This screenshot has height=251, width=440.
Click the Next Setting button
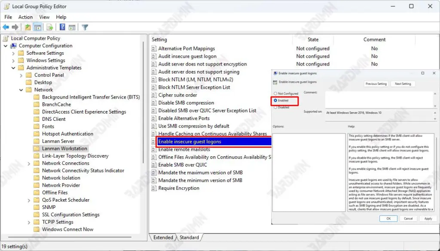tap(403, 84)
